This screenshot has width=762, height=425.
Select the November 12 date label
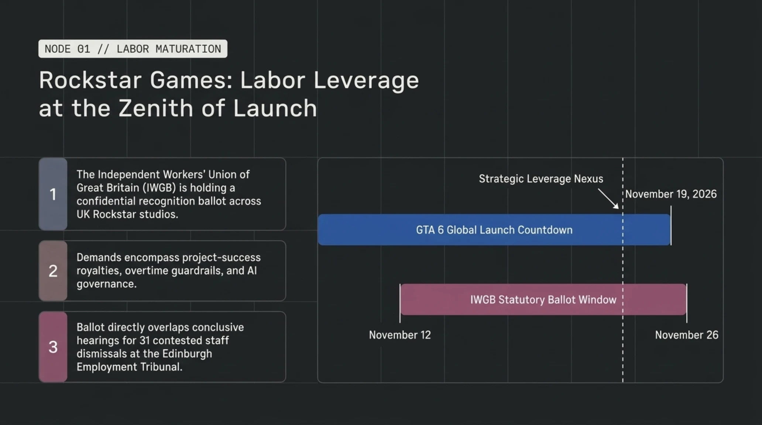pos(400,335)
